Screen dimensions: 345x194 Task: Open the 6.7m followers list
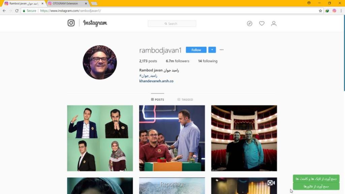coord(178,61)
